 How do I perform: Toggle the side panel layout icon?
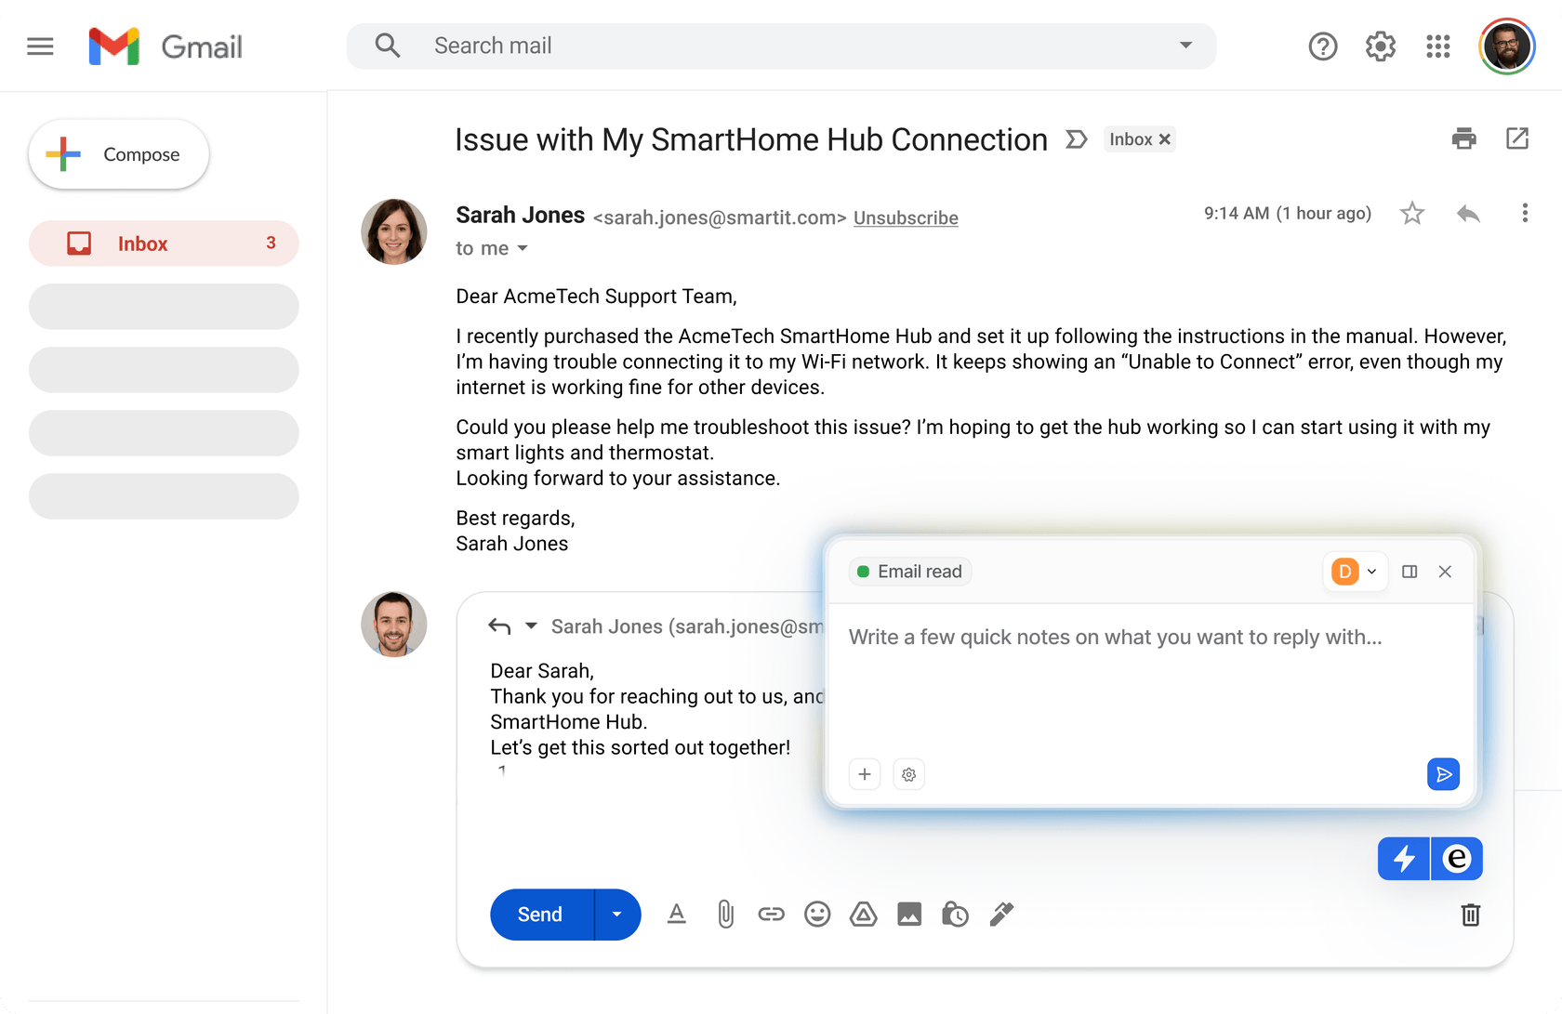pos(1410,572)
